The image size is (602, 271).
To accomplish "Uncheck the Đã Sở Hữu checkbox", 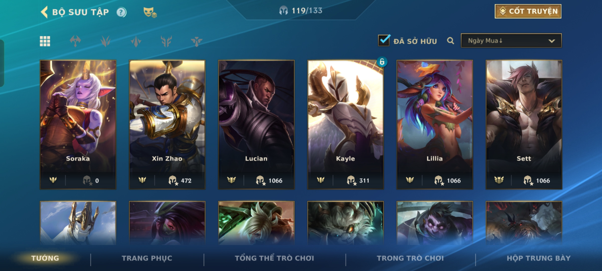I will (x=384, y=40).
